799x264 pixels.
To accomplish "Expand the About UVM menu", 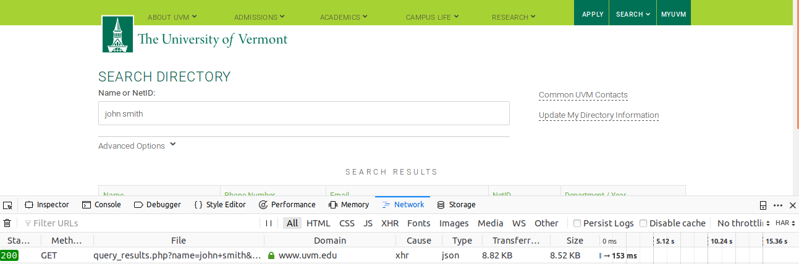I will (x=172, y=17).
